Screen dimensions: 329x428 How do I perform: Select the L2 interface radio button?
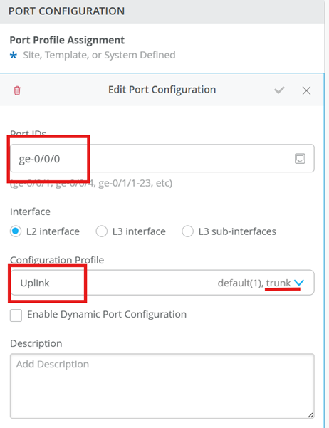(16, 231)
